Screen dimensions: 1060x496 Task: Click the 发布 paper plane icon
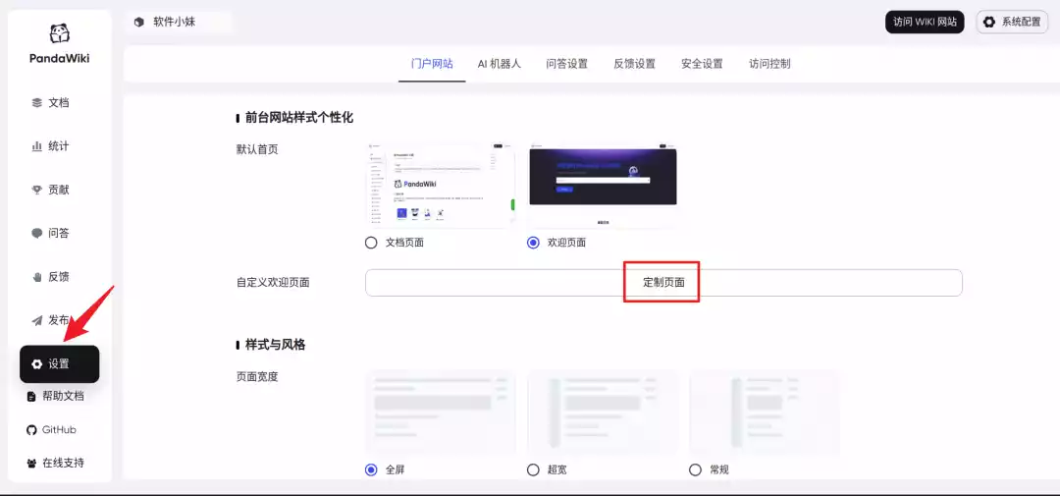click(x=37, y=320)
